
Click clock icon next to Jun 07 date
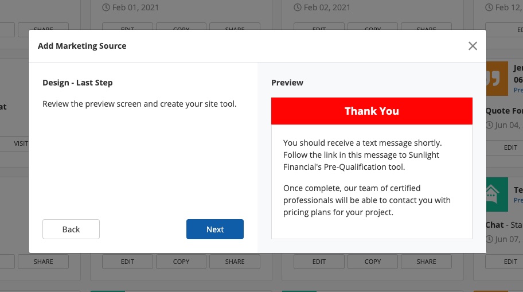[x=489, y=239]
